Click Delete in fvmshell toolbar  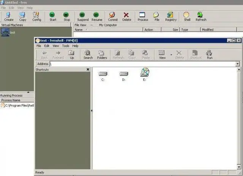(x=179, y=55)
